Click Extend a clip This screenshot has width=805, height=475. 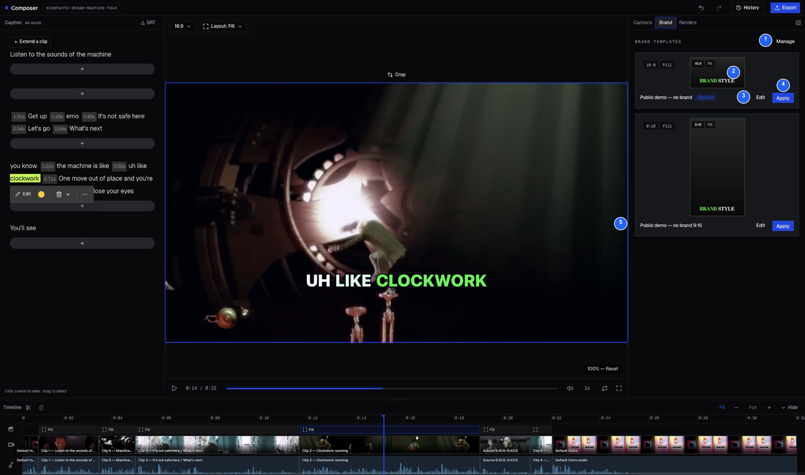point(31,42)
